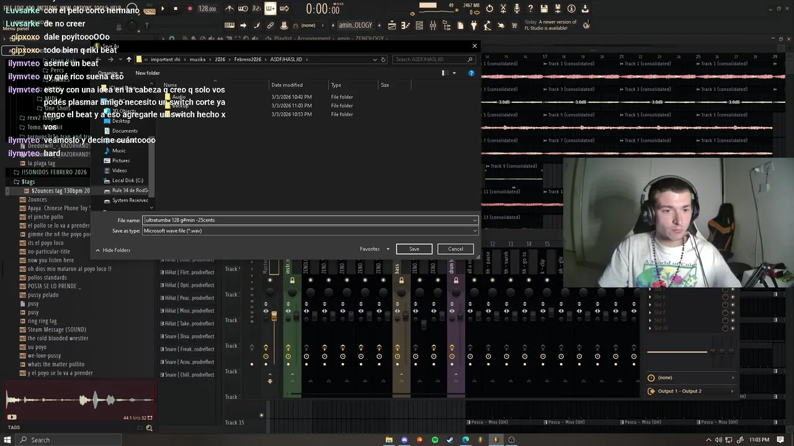Click New folder in Save dialog
This screenshot has width=794, height=446.
[148, 73]
